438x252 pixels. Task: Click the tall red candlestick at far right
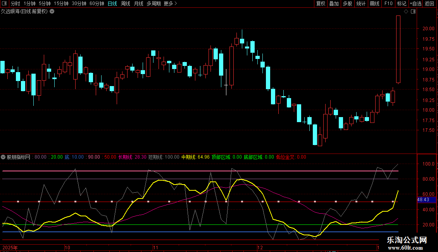pos(398,49)
